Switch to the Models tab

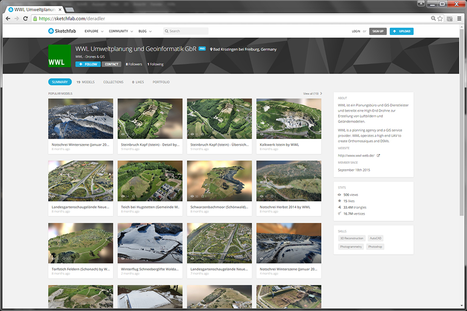tap(86, 82)
